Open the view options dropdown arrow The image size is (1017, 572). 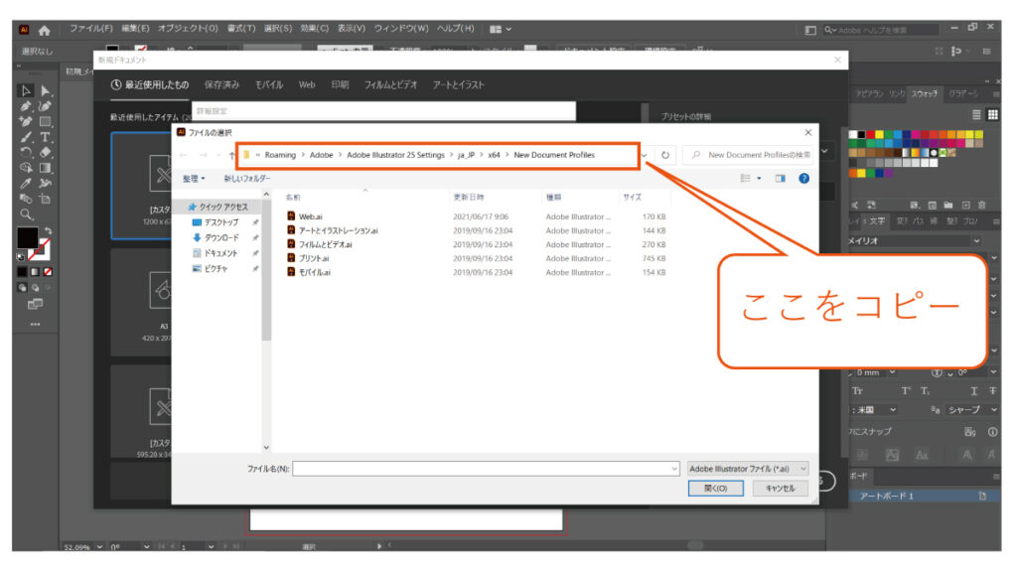pyautogui.click(x=759, y=179)
